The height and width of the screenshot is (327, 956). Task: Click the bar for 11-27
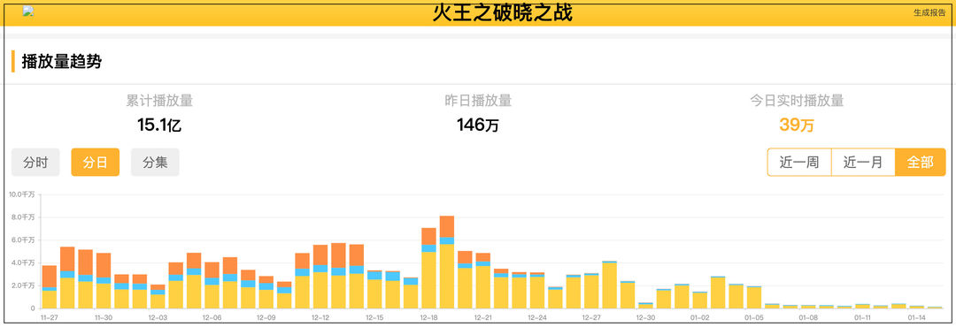pyautogui.click(x=50, y=287)
